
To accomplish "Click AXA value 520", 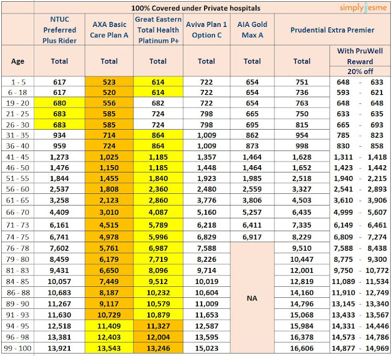I will pyautogui.click(x=109, y=92).
